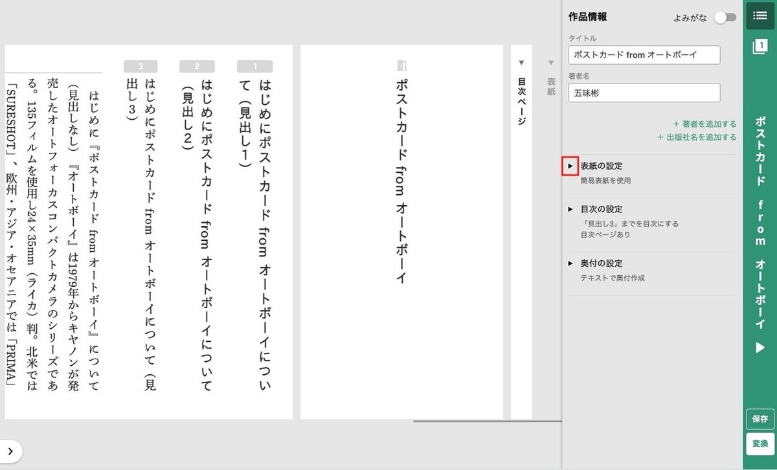777x470 pixels.
Task: Click the タイトル input field
Action: [x=644, y=55]
